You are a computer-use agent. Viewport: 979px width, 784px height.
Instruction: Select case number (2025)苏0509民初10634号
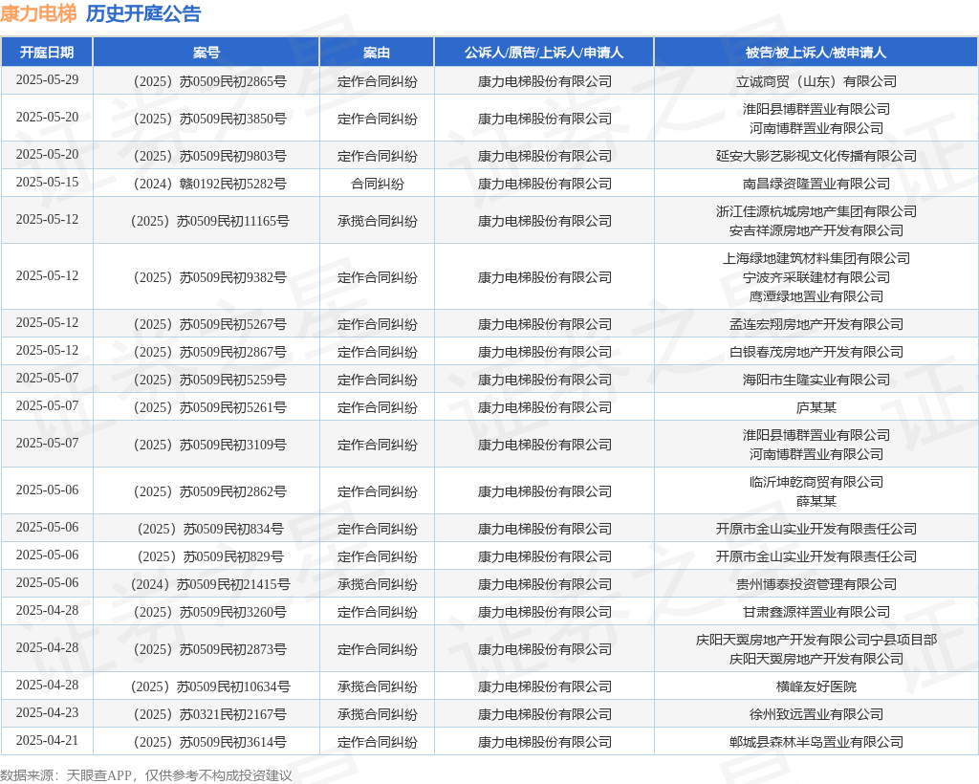coord(209,686)
